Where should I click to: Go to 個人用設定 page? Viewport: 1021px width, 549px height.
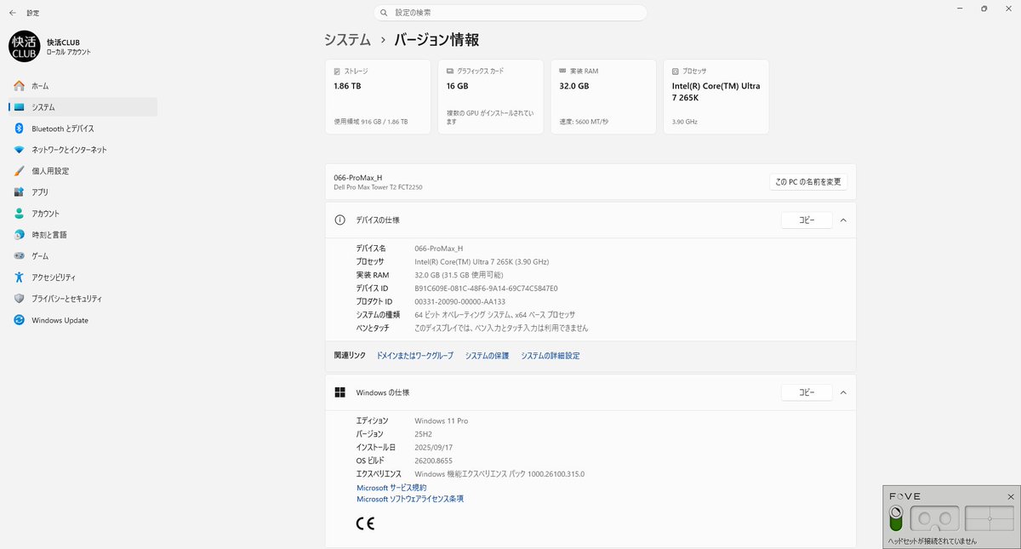click(83, 171)
